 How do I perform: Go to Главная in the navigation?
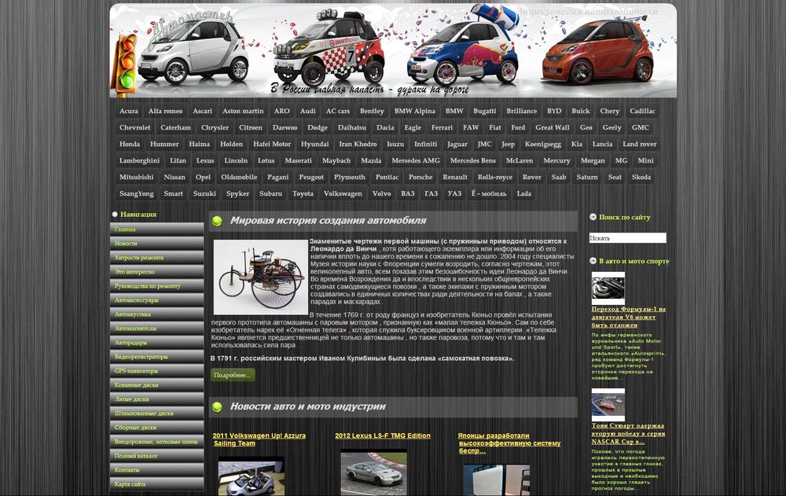pos(157,230)
